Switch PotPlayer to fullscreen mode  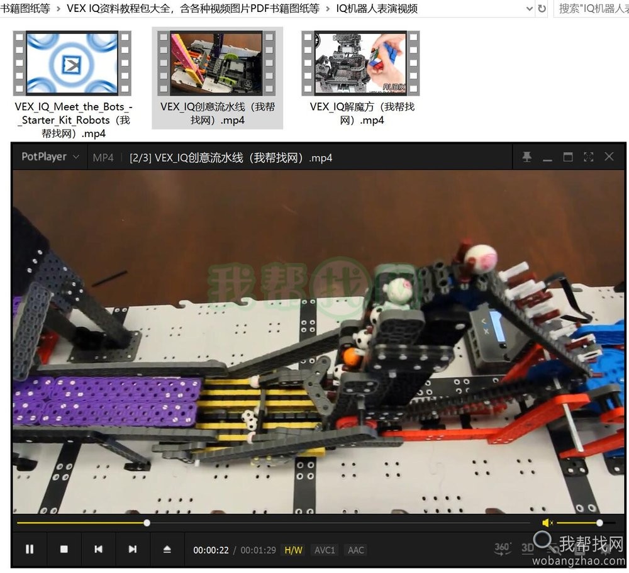click(589, 157)
